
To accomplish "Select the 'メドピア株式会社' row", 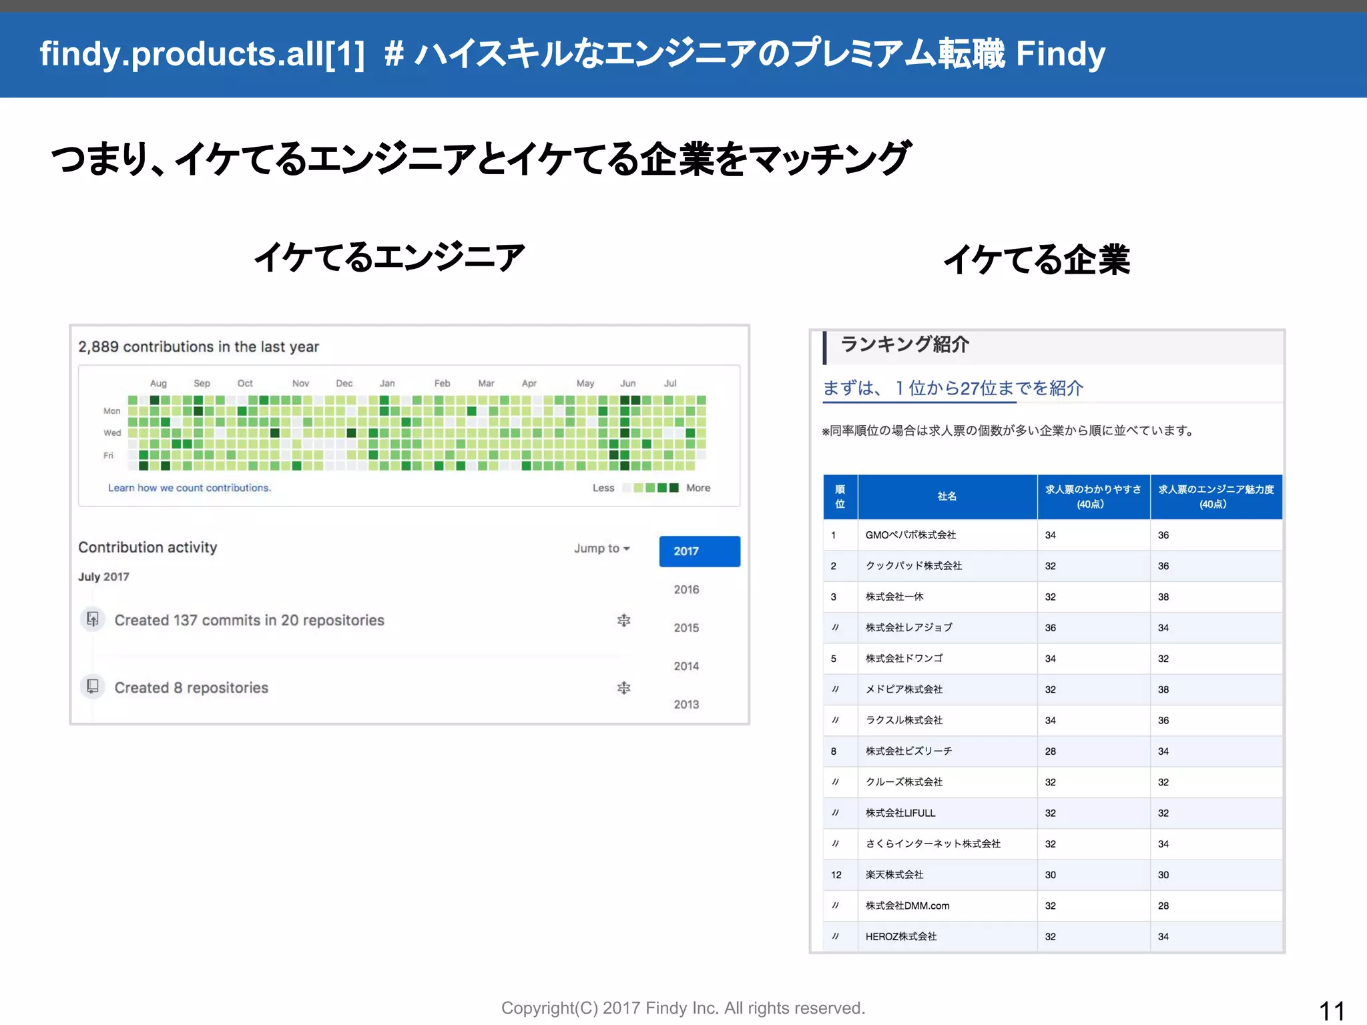I will pyautogui.click(x=1053, y=689).
